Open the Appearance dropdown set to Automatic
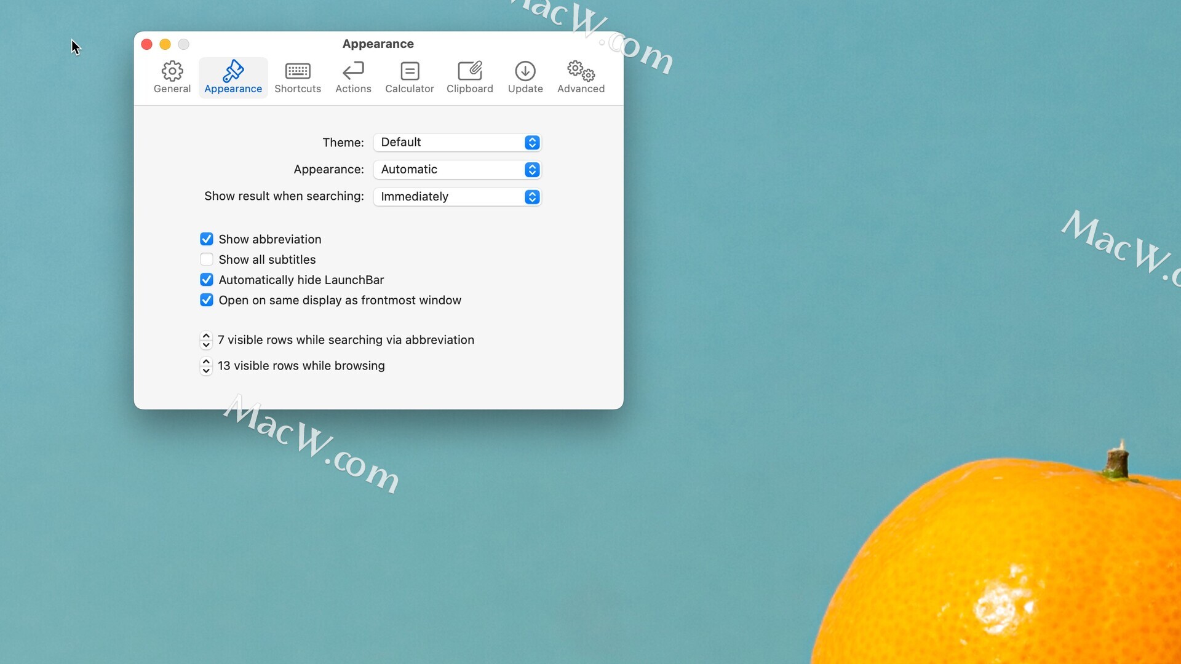 pyautogui.click(x=457, y=170)
